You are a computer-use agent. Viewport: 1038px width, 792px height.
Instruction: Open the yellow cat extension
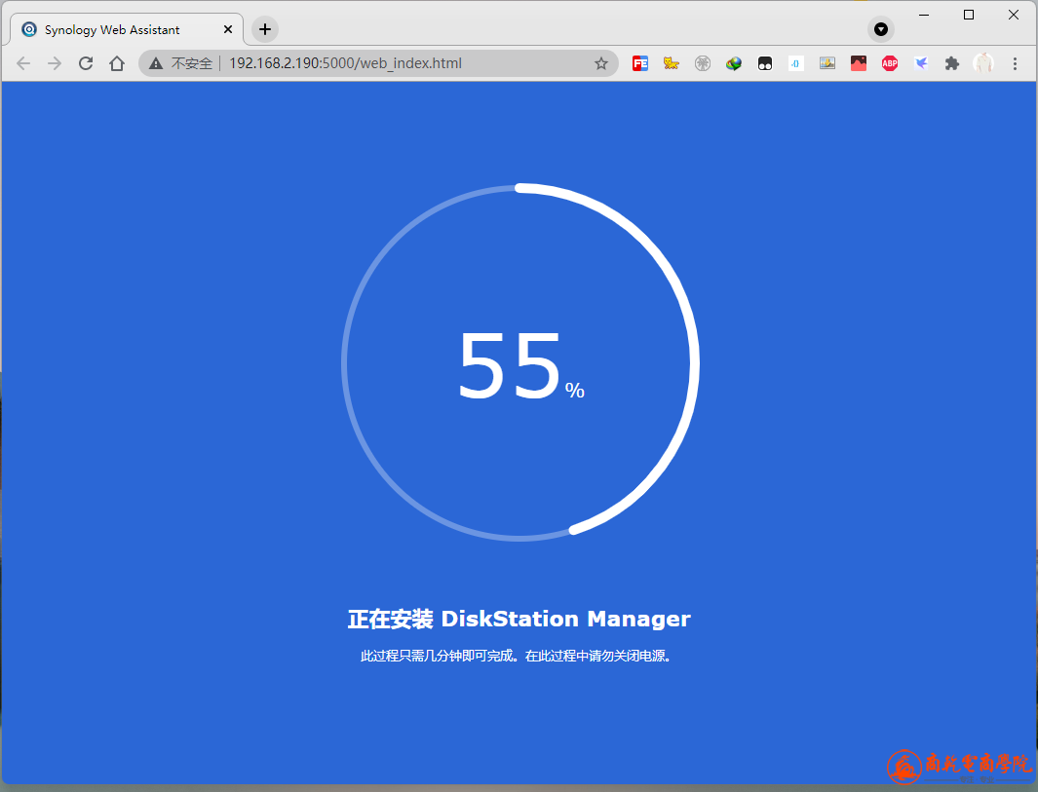tap(672, 63)
